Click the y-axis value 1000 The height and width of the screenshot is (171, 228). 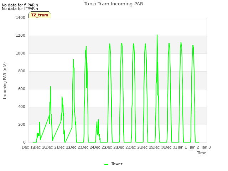pyautogui.click(x=21, y=53)
